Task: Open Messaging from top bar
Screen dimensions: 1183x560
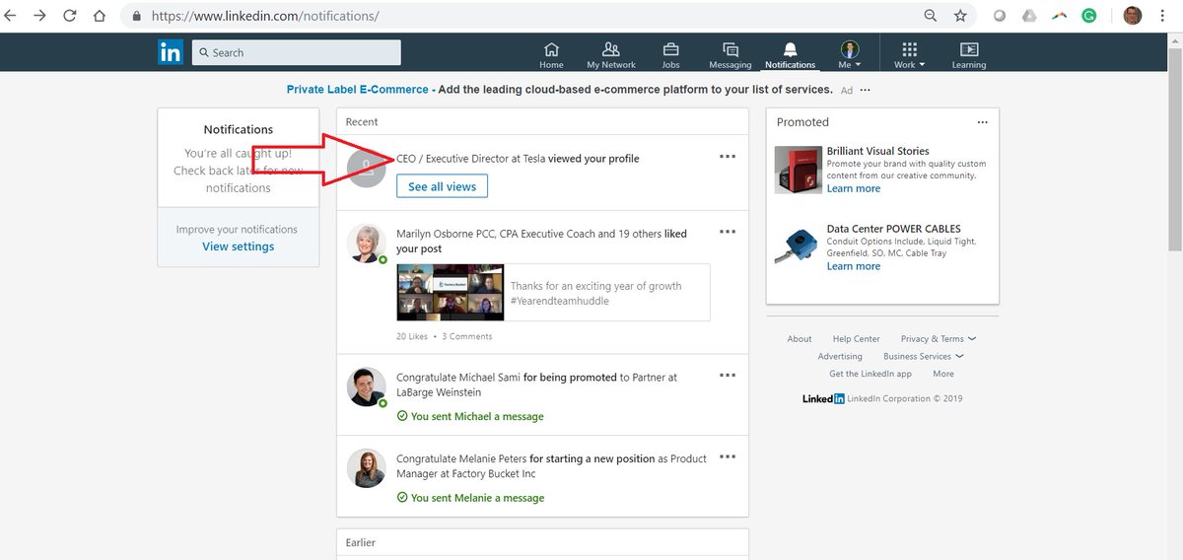Action: (731, 55)
